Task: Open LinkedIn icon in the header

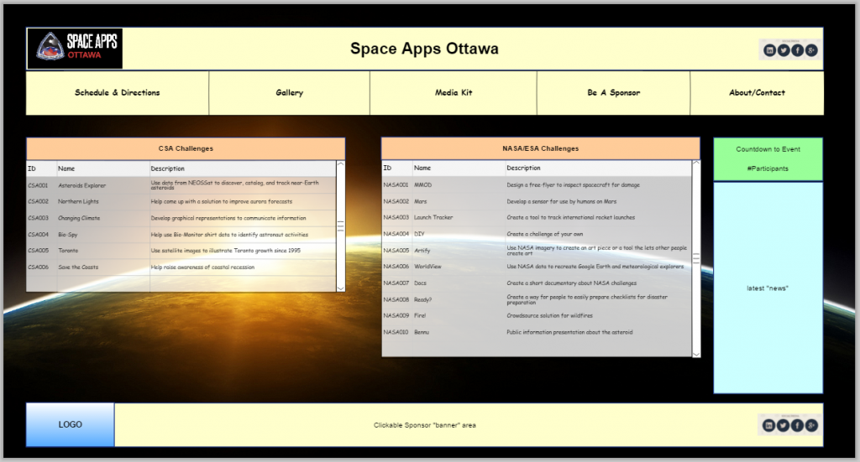Action: point(769,50)
